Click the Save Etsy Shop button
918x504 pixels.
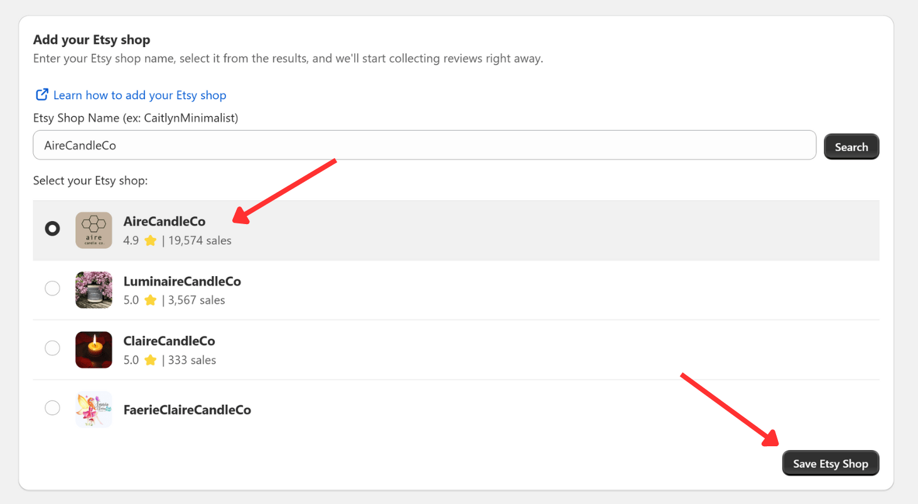(x=830, y=464)
